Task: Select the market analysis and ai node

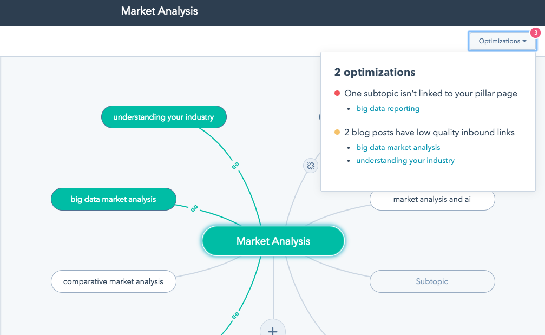Action: pos(432,199)
